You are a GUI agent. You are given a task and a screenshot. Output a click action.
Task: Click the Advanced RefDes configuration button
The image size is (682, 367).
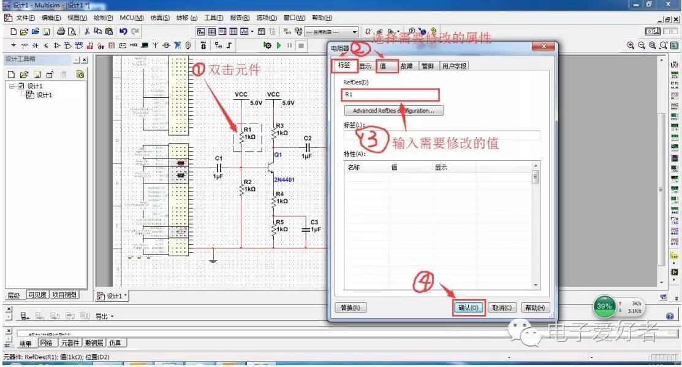(393, 111)
